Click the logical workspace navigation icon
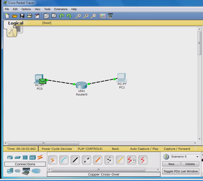This screenshot has width=203, height=181. pyautogui.click(x=12, y=32)
